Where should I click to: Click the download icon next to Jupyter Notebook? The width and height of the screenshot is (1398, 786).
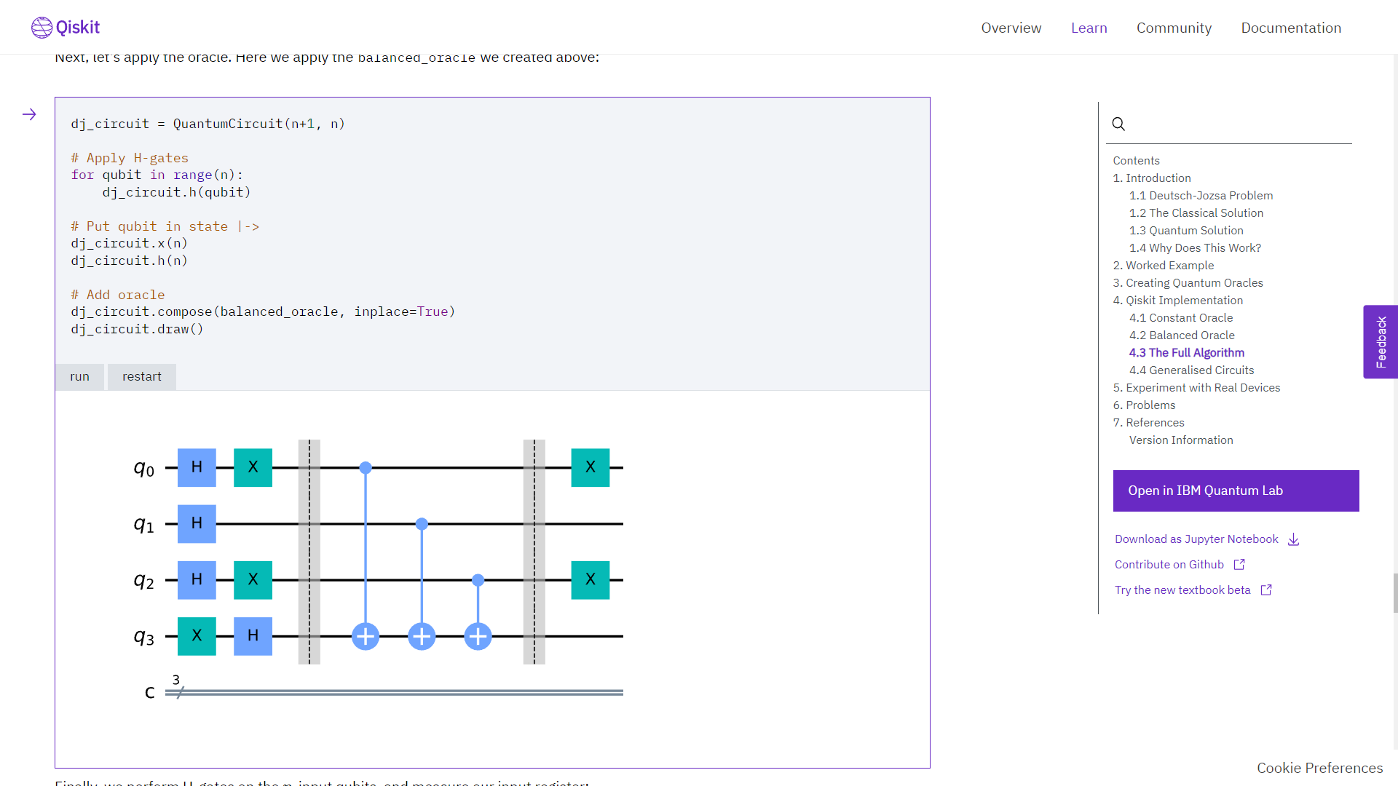tap(1293, 539)
